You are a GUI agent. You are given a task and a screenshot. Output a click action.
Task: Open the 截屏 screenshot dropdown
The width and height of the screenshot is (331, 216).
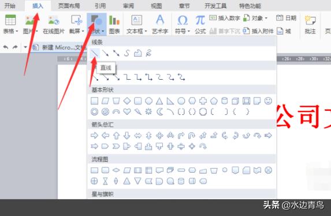tap(76, 24)
